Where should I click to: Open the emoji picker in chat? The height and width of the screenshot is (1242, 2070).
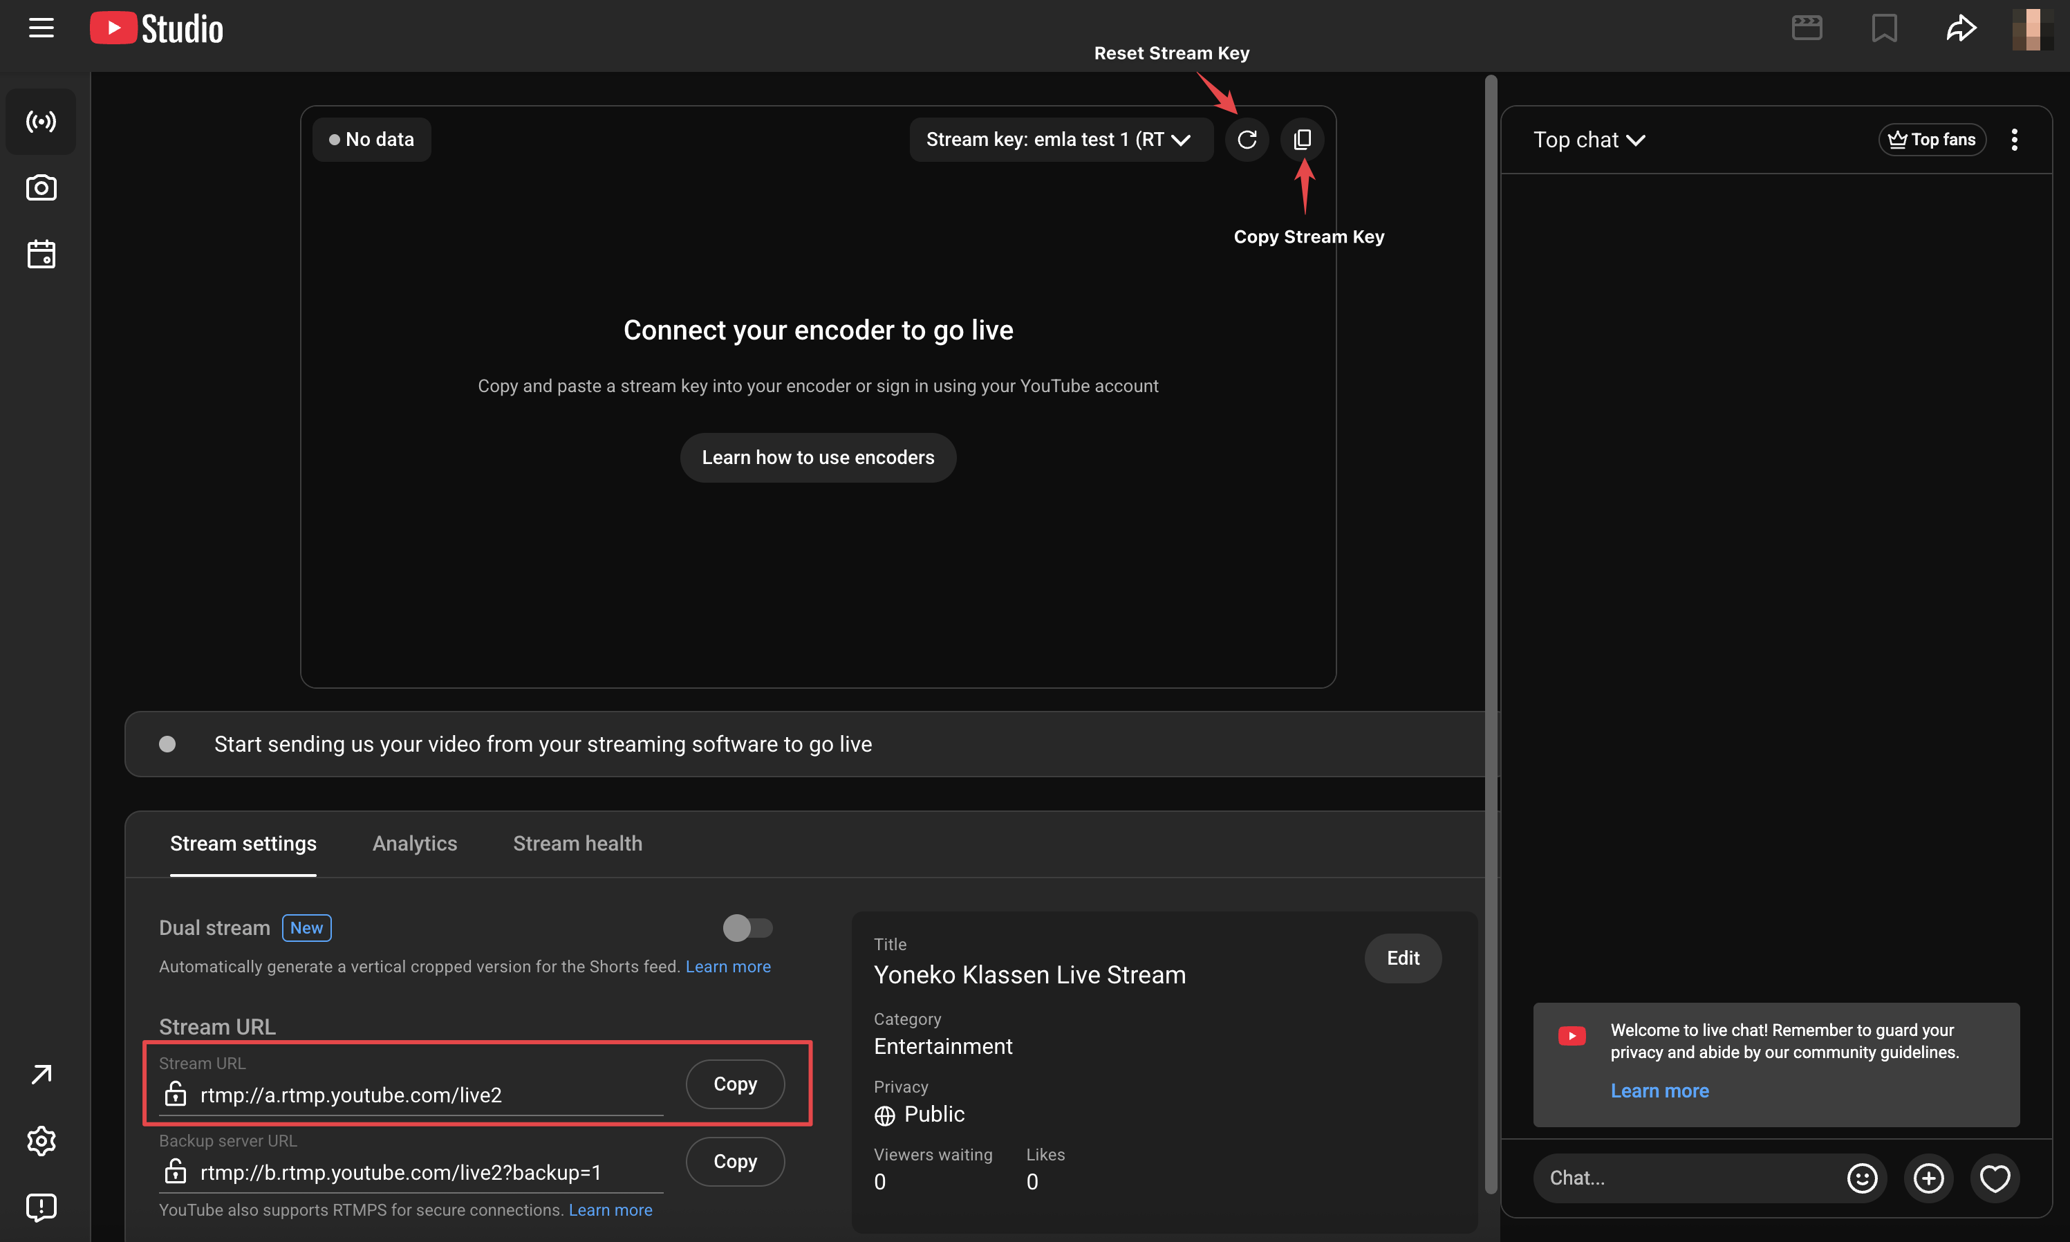pos(1862,1178)
